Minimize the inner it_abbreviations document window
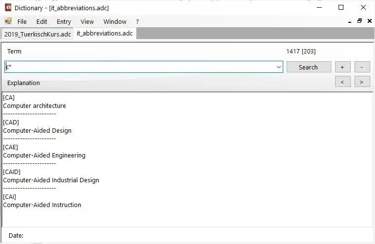This screenshot has height=244, width=375. 350,21
